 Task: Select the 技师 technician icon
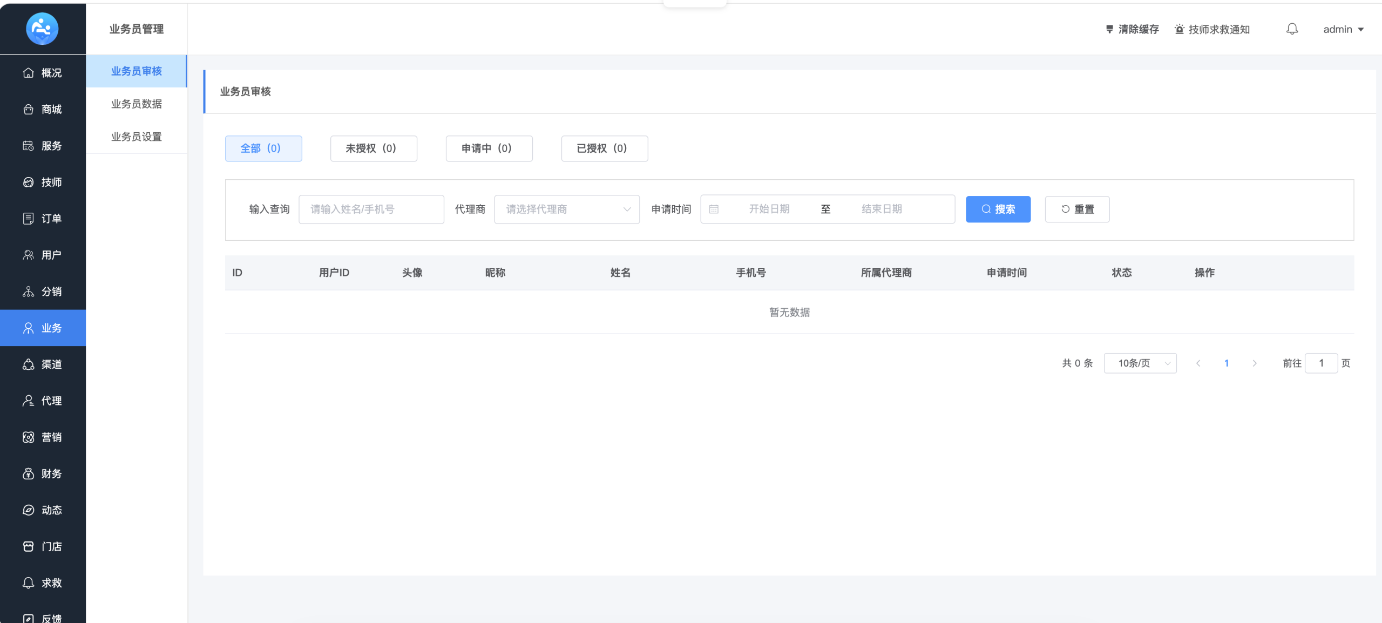point(29,182)
